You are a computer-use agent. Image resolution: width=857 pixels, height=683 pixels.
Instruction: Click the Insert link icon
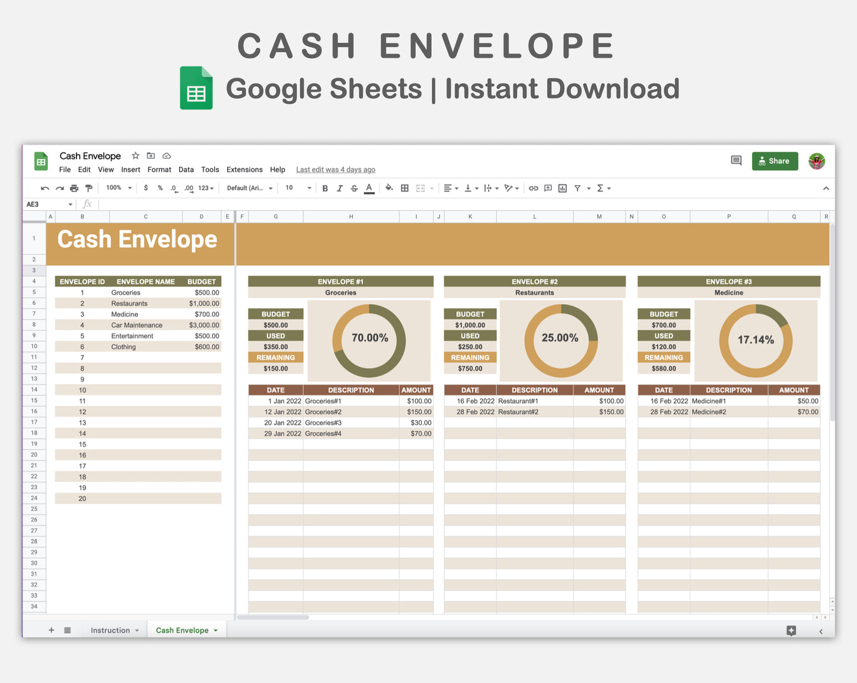533,188
